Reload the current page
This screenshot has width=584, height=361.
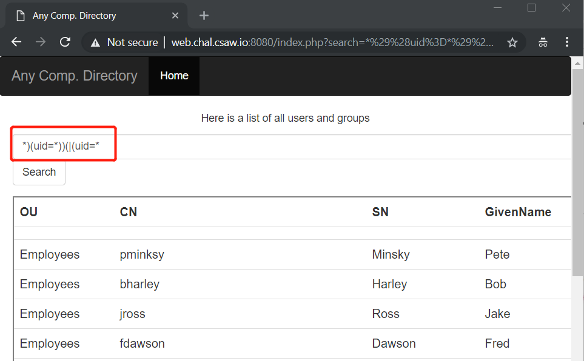tap(65, 42)
